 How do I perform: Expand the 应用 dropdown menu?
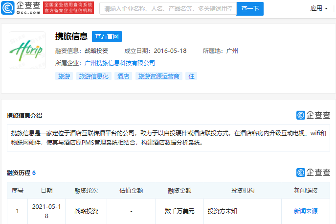[319, 8]
